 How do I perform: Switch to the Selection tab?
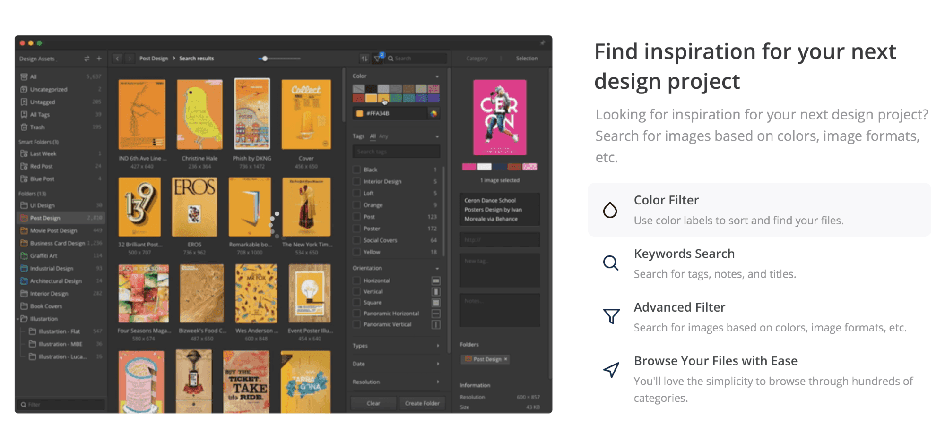tap(527, 59)
